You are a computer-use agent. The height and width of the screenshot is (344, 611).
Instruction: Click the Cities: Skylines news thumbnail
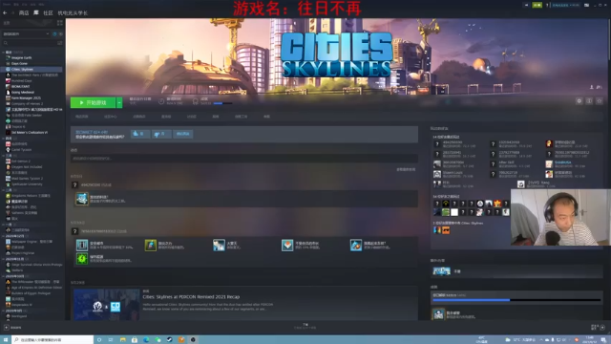pyautogui.click(x=106, y=305)
